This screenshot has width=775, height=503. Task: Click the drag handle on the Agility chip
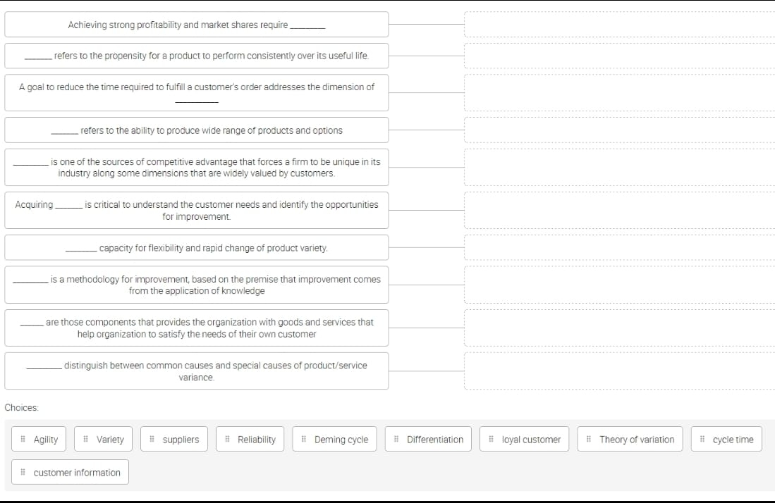(23, 440)
